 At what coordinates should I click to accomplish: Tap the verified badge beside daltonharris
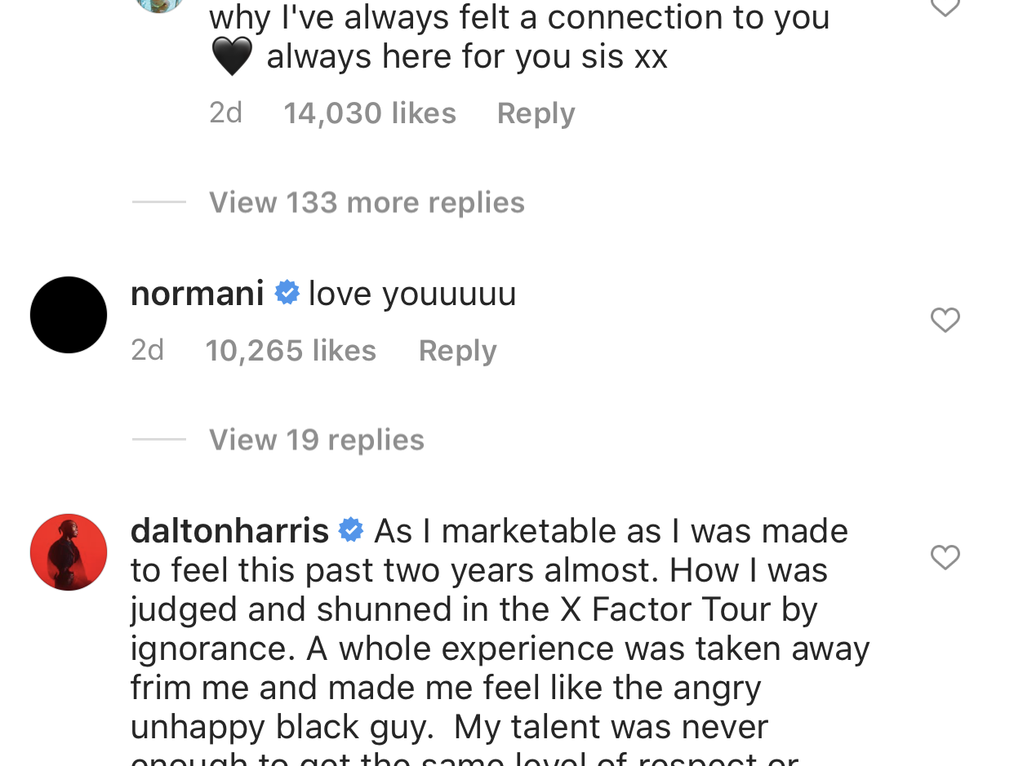(x=351, y=530)
